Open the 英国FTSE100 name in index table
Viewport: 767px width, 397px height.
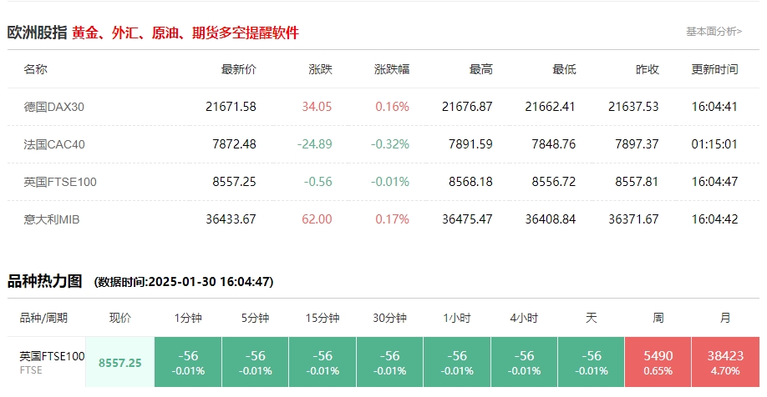pos(60,182)
